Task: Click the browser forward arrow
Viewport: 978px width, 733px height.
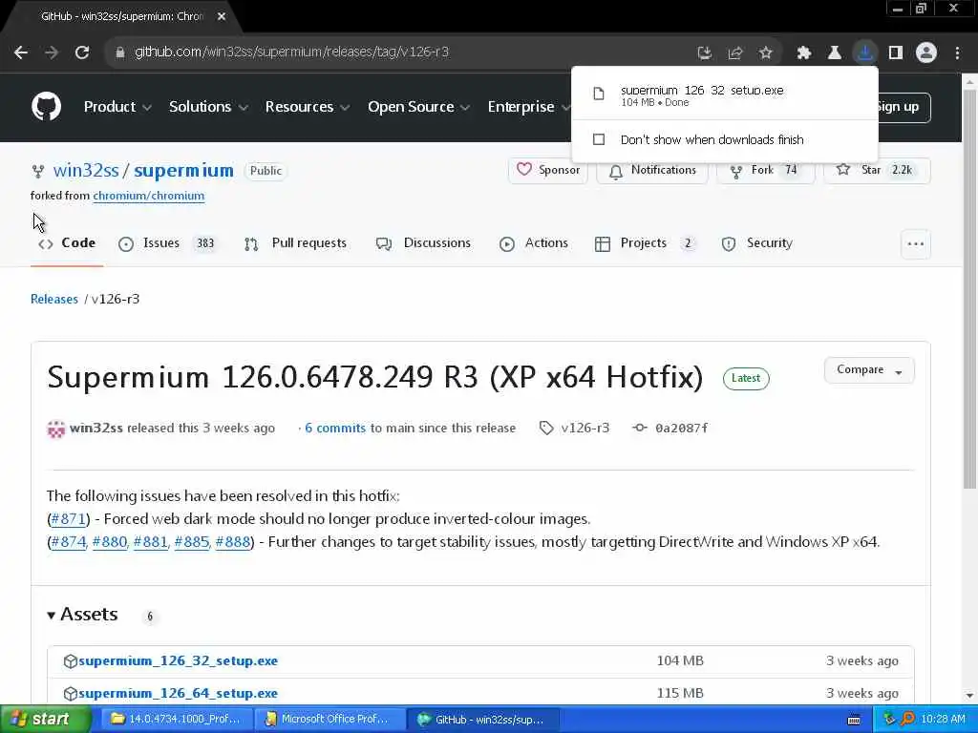Action: pos(52,52)
